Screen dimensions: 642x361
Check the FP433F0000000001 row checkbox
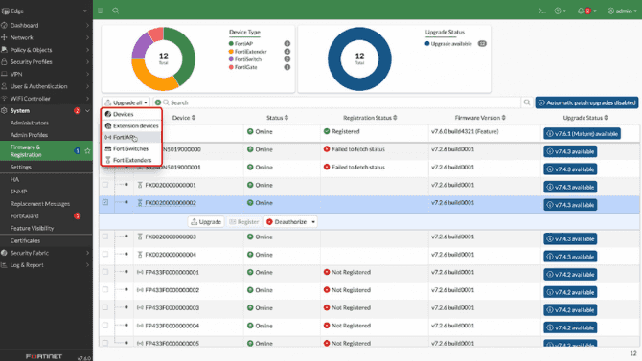(105, 272)
